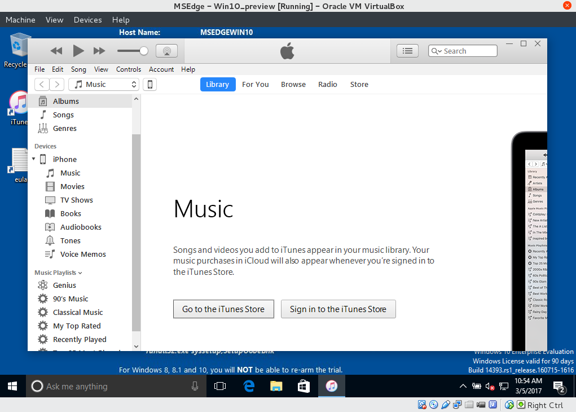
Task: Open the Up Next list button
Action: tap(407, 51)
